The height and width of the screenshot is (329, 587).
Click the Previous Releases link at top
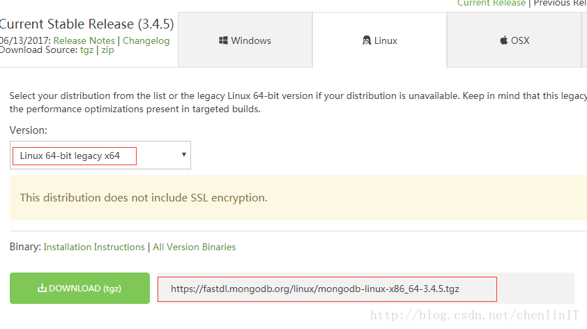[560, 3]
